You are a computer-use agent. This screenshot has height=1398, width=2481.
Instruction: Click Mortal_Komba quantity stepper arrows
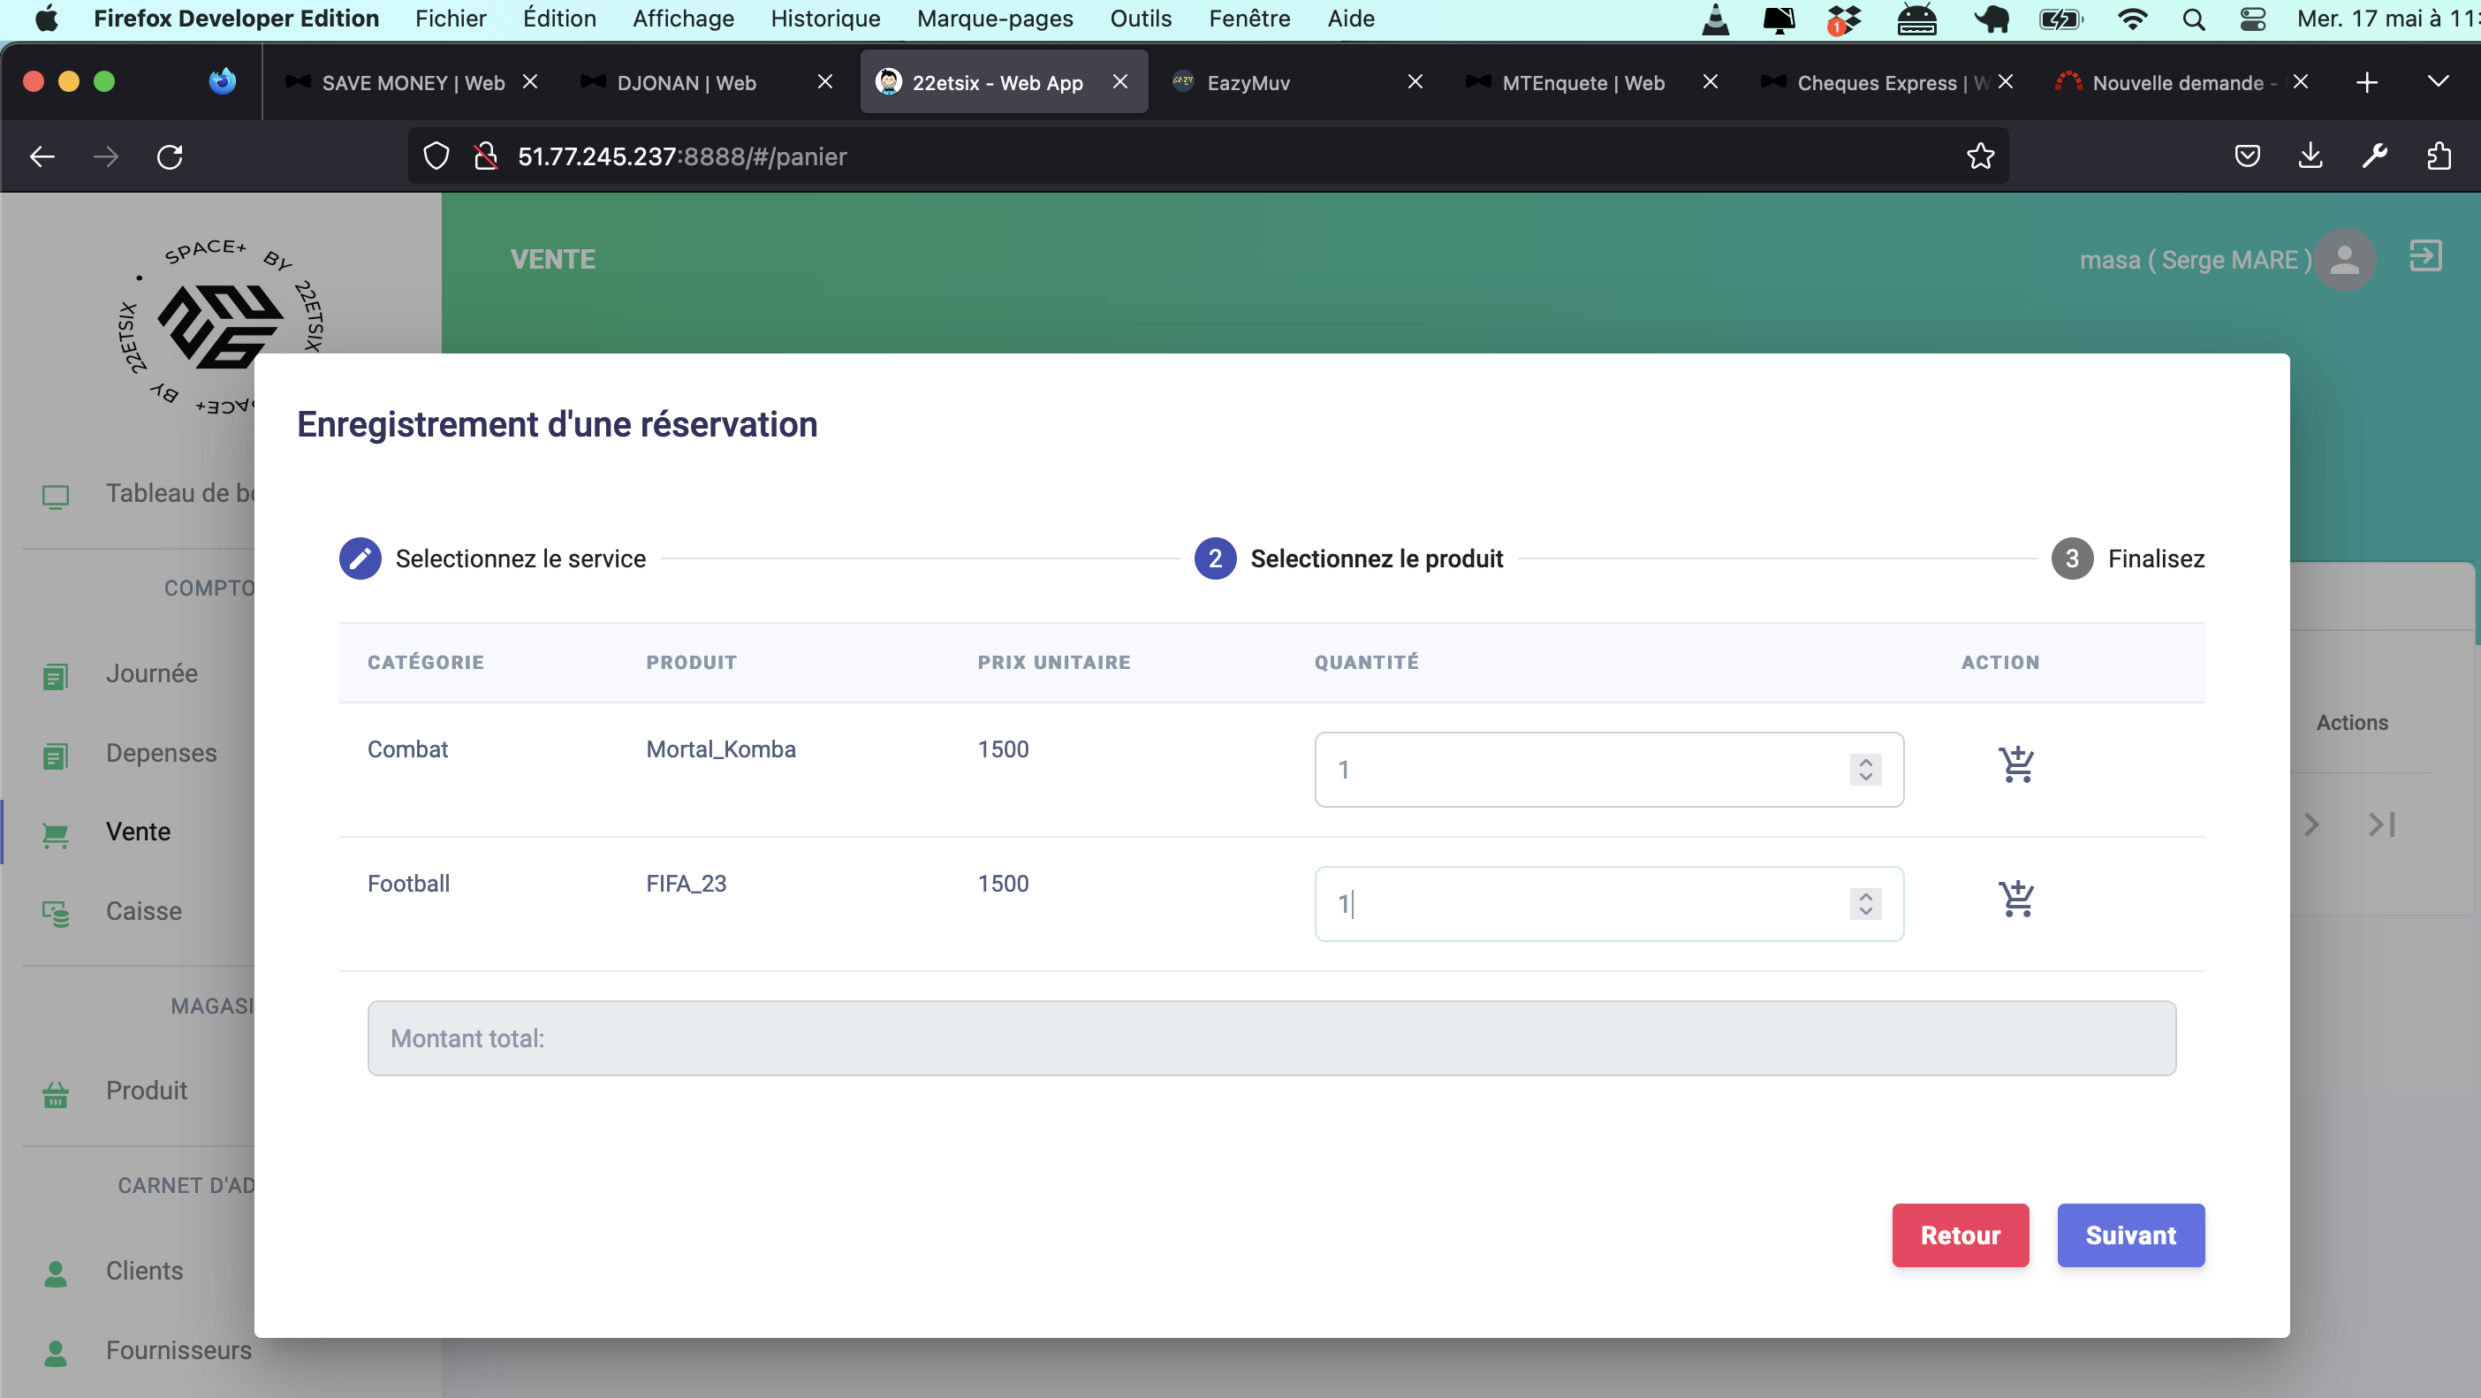pyautogui.click(x=1865, y=769)
